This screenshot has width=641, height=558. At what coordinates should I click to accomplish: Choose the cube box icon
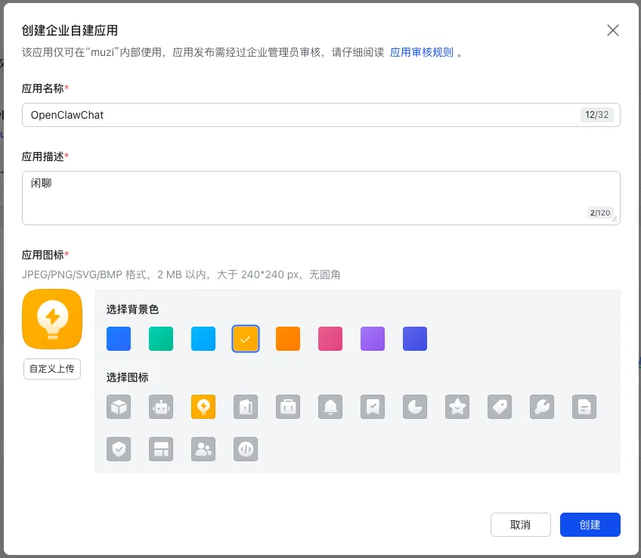[x=119, y=407]
